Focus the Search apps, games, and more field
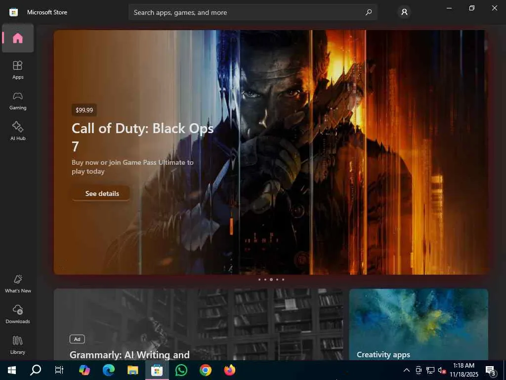The image size is (506, 380). (253, 12)
